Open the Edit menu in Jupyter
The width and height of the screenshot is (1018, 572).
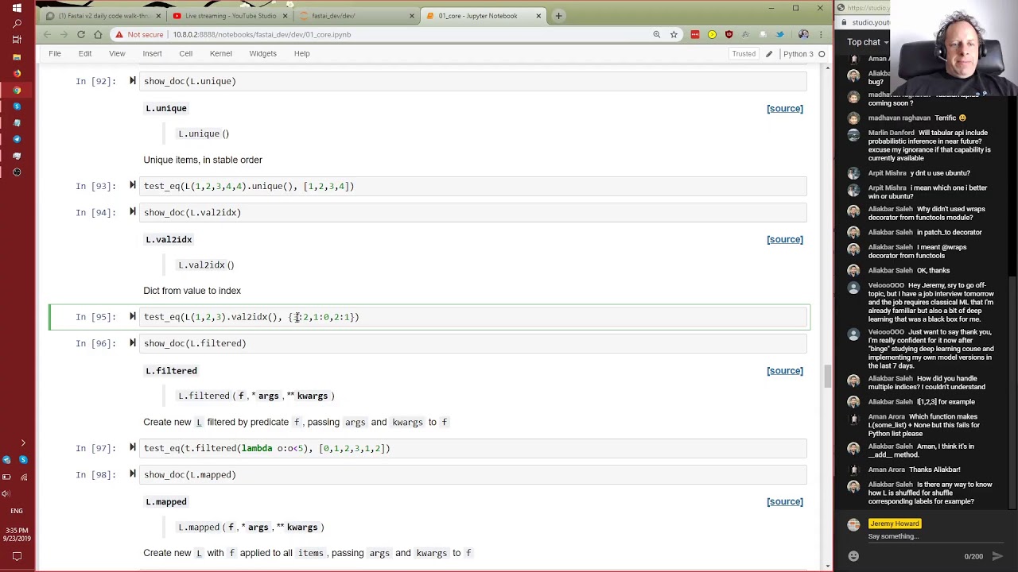click(85, 54)
